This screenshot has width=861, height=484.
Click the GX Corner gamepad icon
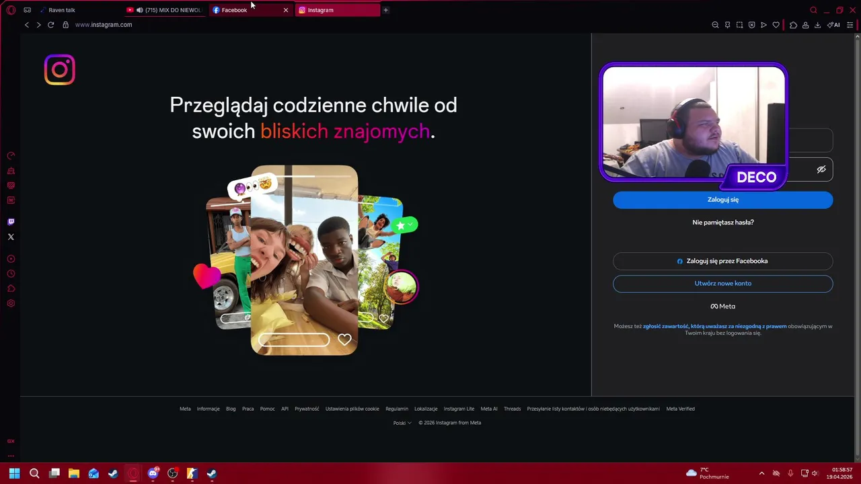pyautogui.click(x=27, y=10)
